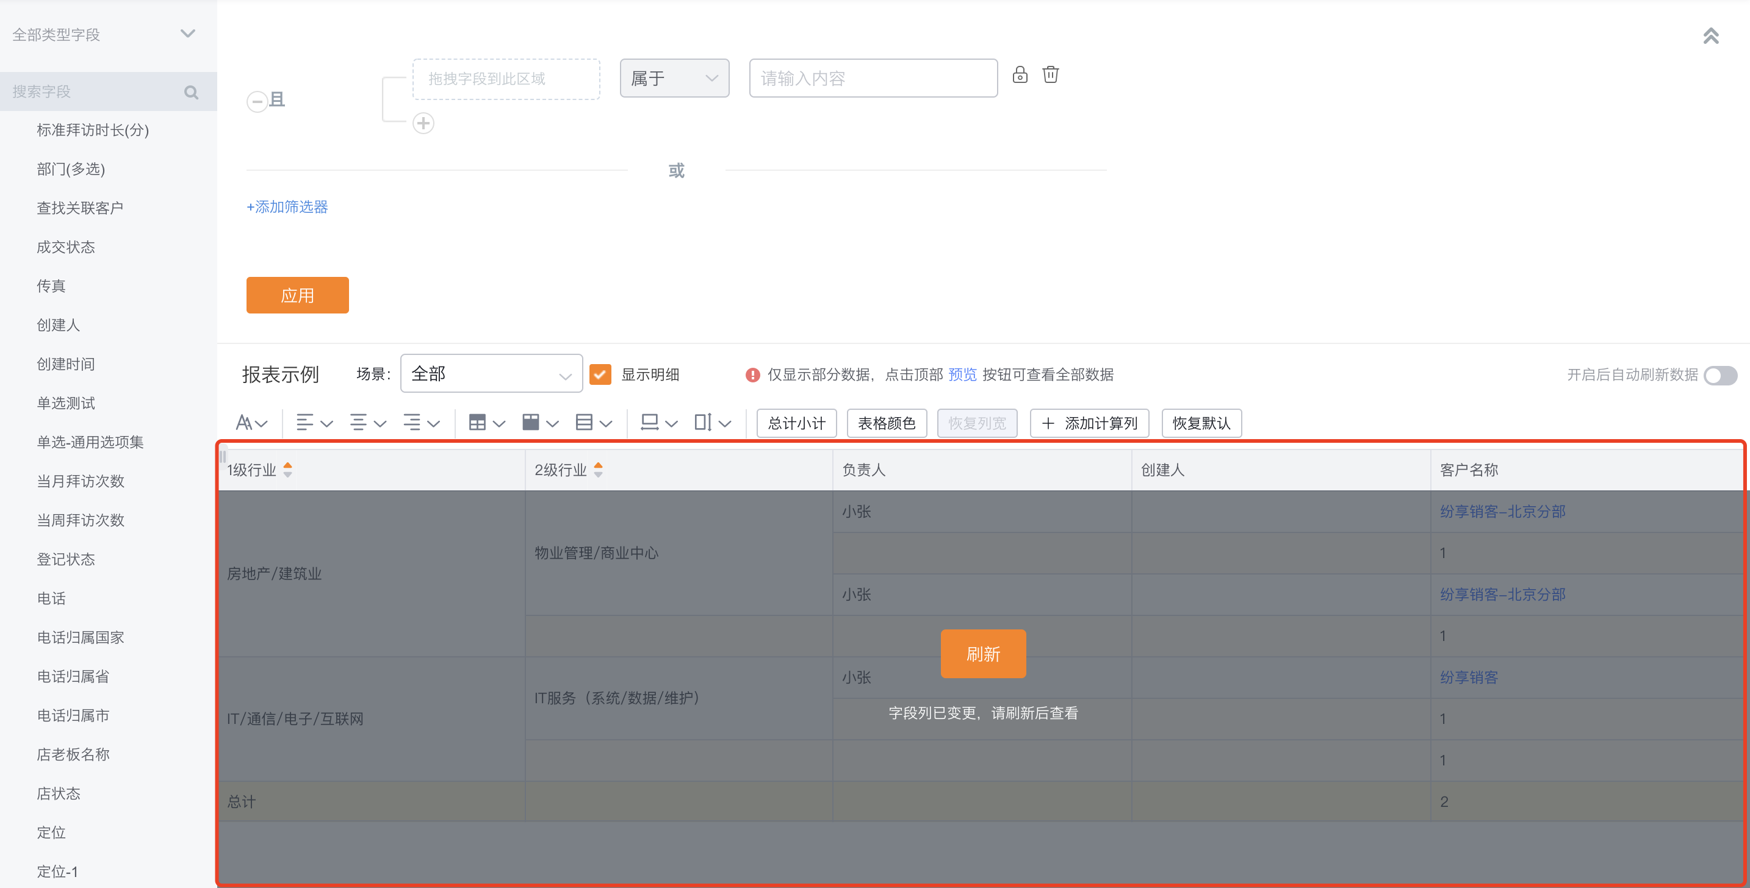The image size is (1750, 888).
Task: Click the 应用 button
Action: pyautogui.click(x=298, y=295)
